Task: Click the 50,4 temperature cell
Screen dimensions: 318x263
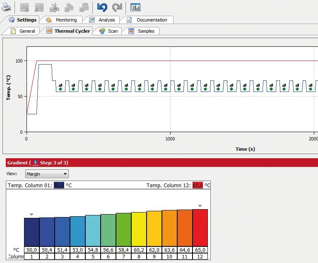Action: tap(47, 250)
